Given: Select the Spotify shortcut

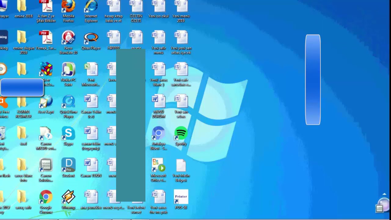Looking at the screenshot, I should click(x=181, y=136).
